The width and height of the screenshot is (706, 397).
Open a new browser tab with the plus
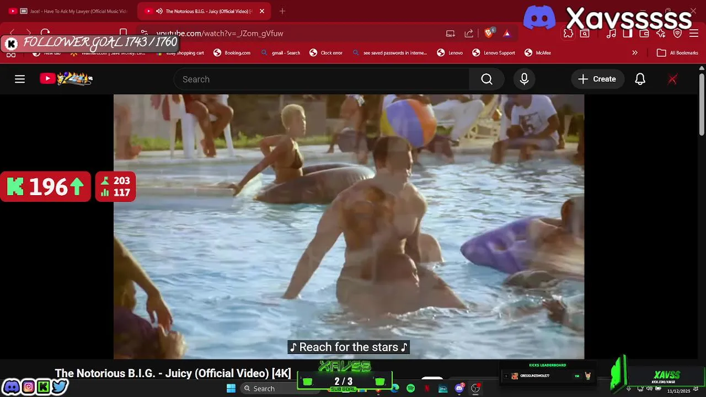click(x=282, y=11)
